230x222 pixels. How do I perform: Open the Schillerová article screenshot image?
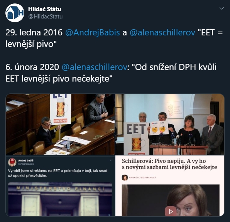coord(170,186)
